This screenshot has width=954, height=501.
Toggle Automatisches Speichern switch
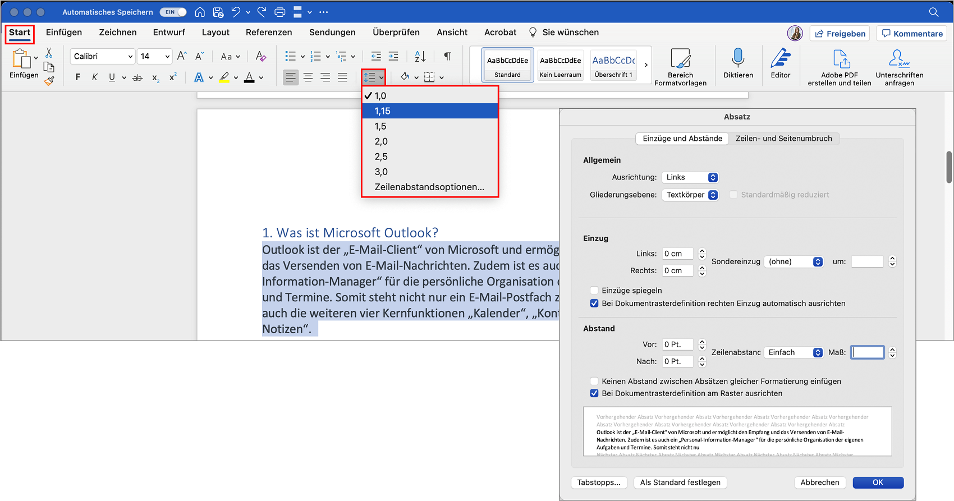click(173, 12)
